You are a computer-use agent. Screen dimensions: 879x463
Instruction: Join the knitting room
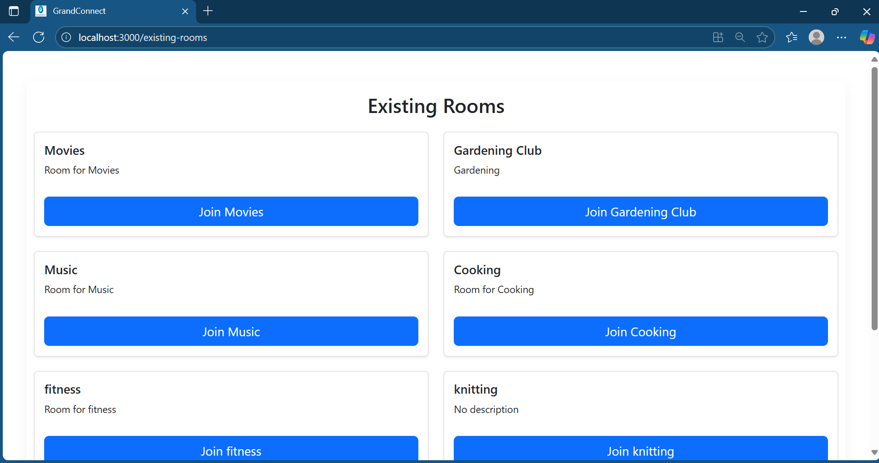tap(641, 448)
